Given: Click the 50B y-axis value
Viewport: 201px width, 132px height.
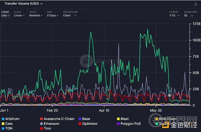Looking at the screenshot, I should click(196, 73).
